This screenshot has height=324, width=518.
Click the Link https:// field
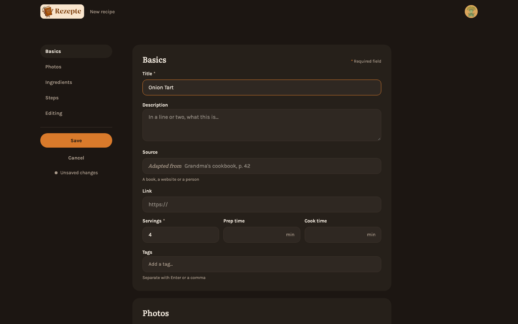[262, 204]
